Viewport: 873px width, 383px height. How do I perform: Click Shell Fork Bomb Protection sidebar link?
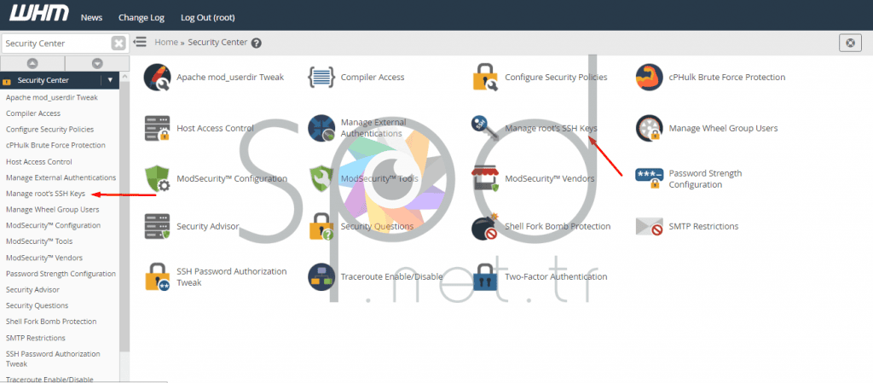coord(51,322)
